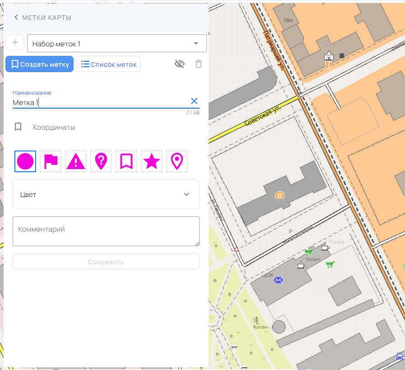Click inside the Комментарий field

point(106,231)
